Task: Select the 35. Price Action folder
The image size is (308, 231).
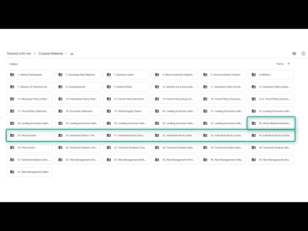Action: click(x=29, y=148)
